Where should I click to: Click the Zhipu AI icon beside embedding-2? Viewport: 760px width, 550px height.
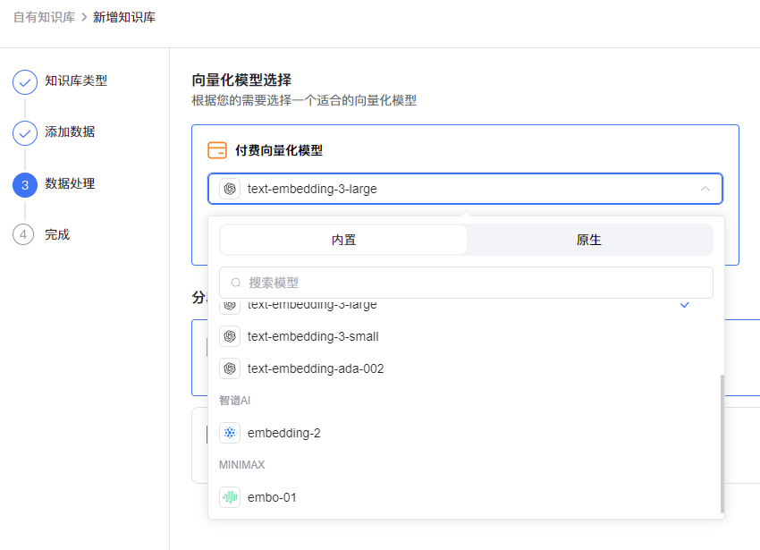coord(230,433)
